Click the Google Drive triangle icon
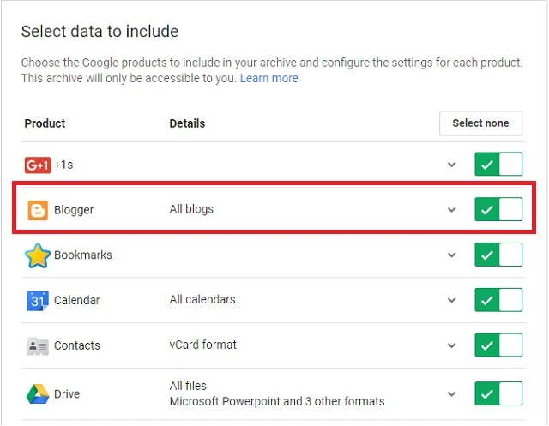549x426 pixels. coord(38,394)
